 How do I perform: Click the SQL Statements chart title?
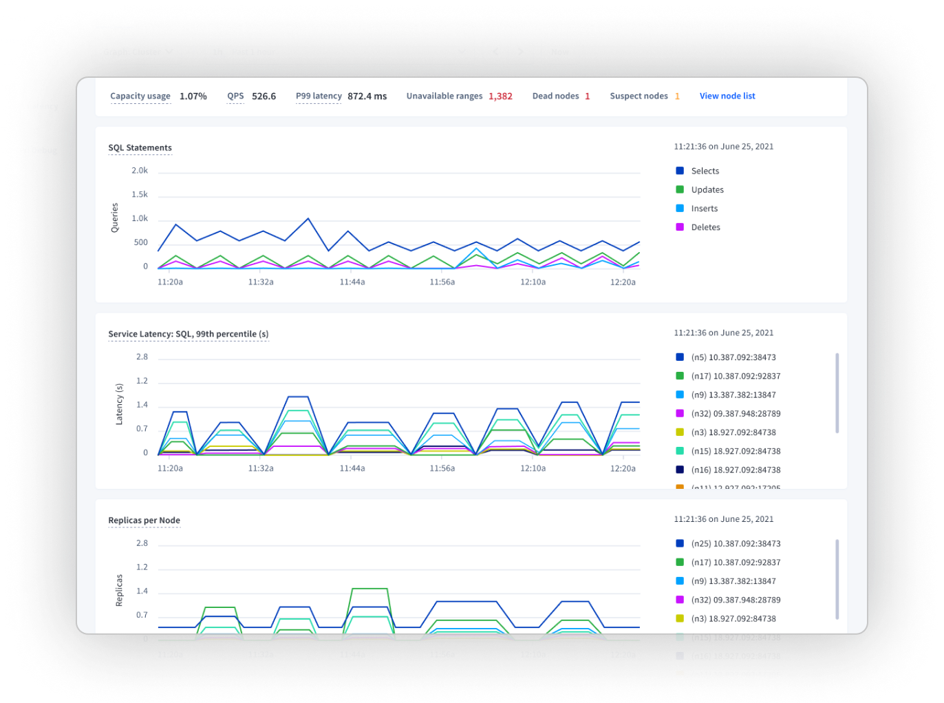click(140, 148)
